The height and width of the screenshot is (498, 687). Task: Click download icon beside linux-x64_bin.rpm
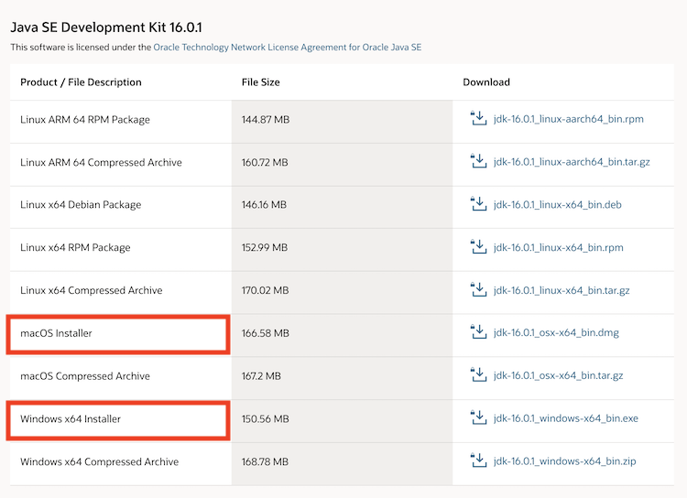point(478,246)
